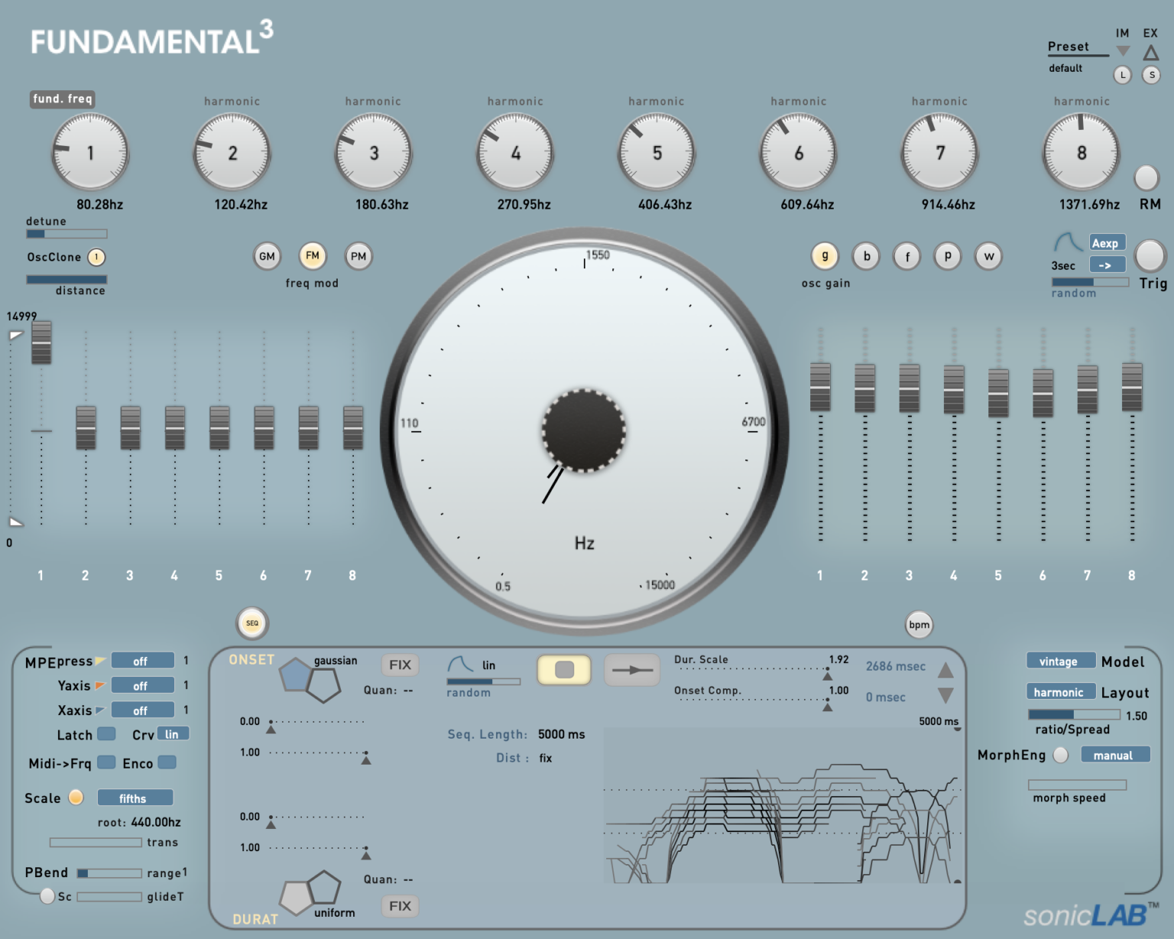Viewport: 1174px width, 939px height.
Task: Open the IM preset import dropdown
Action: click(x=1122, y=50)
